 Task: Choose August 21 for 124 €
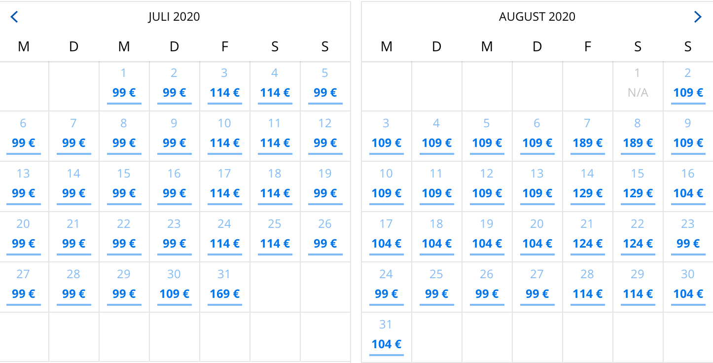[587, 237]
